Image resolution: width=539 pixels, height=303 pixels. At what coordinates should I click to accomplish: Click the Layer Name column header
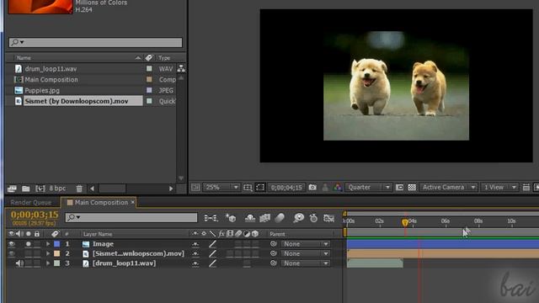(98, 234)
